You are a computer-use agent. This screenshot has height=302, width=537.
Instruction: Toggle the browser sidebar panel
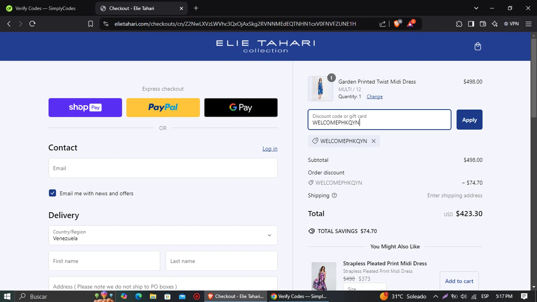pos(471,24)
